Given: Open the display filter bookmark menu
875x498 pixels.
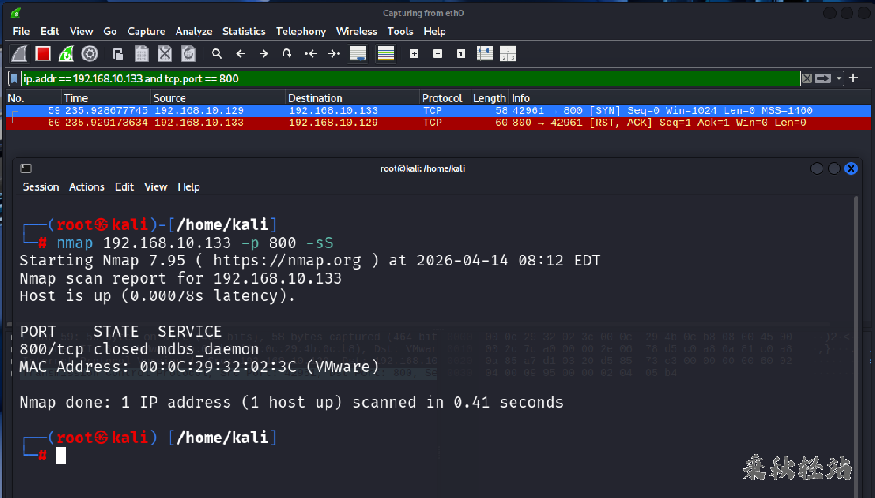Looking at the screenshot, I should pos(14,79).
